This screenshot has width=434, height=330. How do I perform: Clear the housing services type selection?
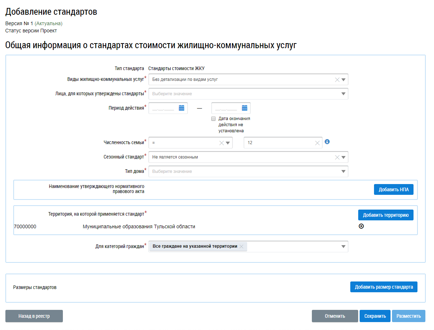point(337,80)
